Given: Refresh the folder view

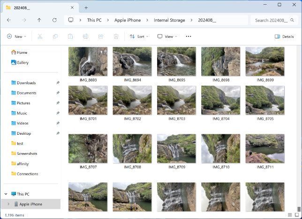Looking at the screenshot, I should (x=54, y=20).
